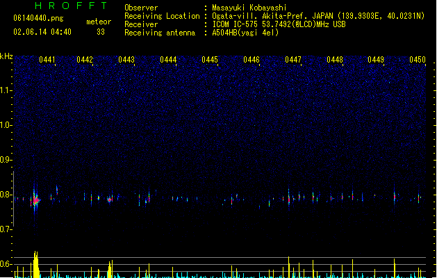
Task: Click the 0.6 kHz axis label
Action: 6,264
